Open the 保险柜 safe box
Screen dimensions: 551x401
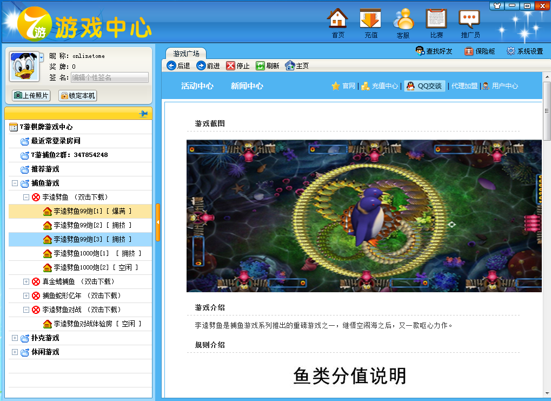point(480,51)
